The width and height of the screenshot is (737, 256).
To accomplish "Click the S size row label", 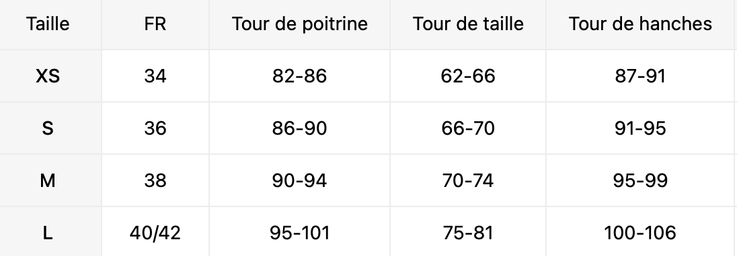I will coord(48,128).
